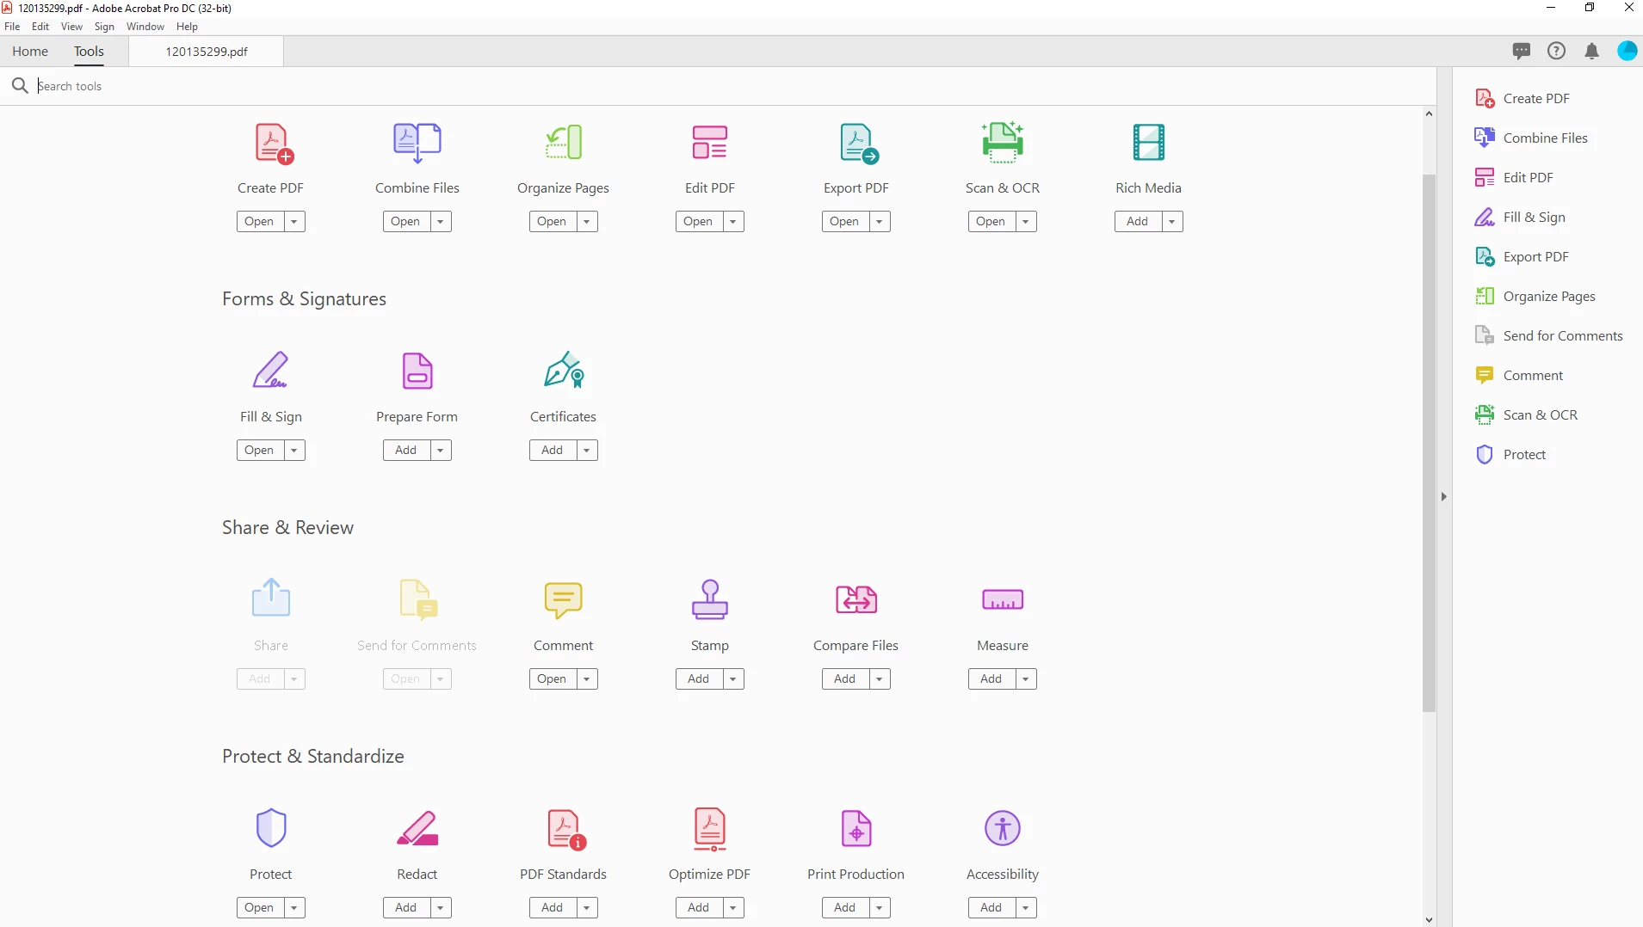Screen dimensions: 1643x927
Task: Expand dropdown arrow beside Organize Pages Open
Action: 587,221
